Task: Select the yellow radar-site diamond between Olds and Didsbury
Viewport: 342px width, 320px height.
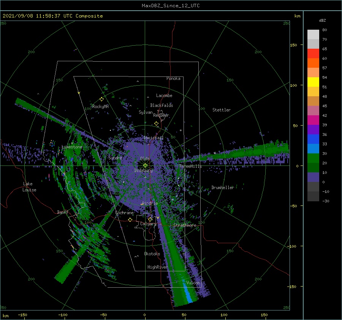Action: (145, 166)
